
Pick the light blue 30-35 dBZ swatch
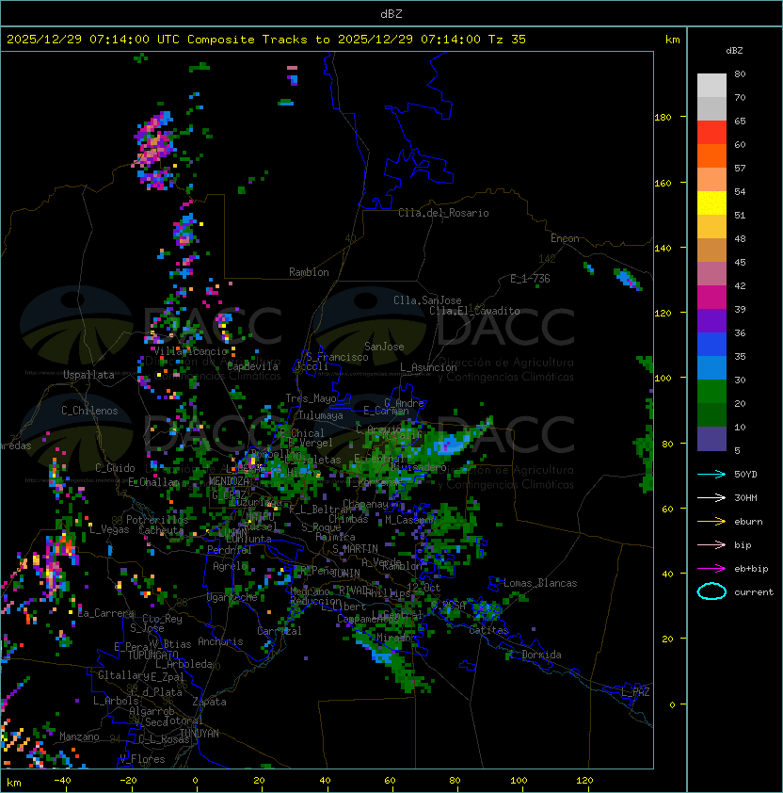point(711,367)
